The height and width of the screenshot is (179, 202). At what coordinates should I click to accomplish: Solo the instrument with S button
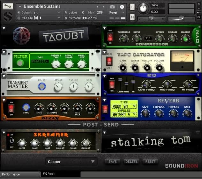(132, 7)
